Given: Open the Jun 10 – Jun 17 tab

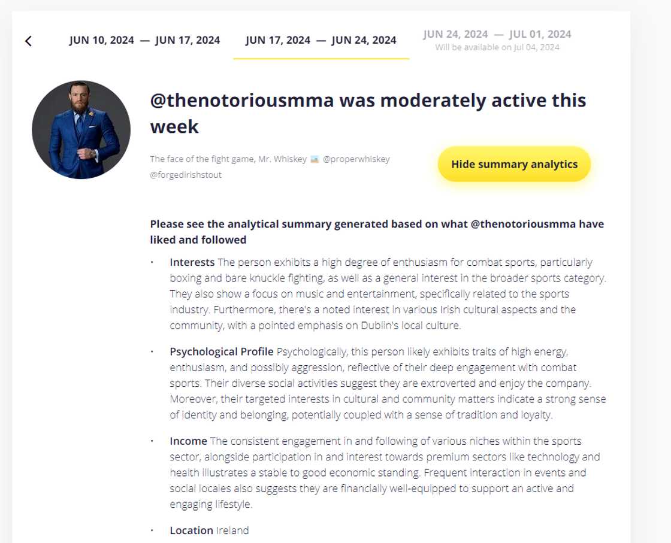Looking at the screenshot, I should pos(144,40).
